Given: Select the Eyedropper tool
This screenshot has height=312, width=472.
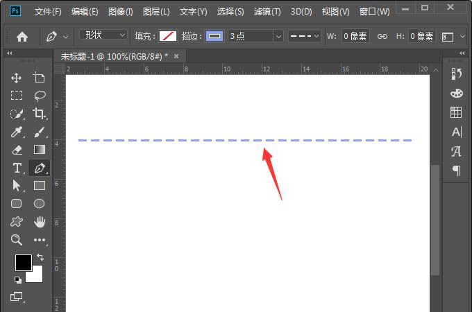Looking at the screenshot, I should click(x=17, y=132).
